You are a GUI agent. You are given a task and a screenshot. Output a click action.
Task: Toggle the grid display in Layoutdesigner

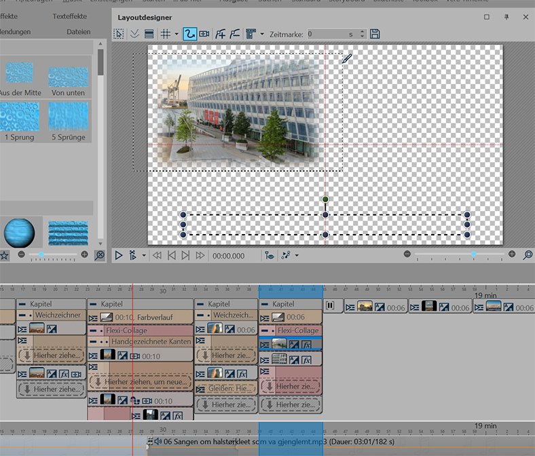[x=165, y=33]
